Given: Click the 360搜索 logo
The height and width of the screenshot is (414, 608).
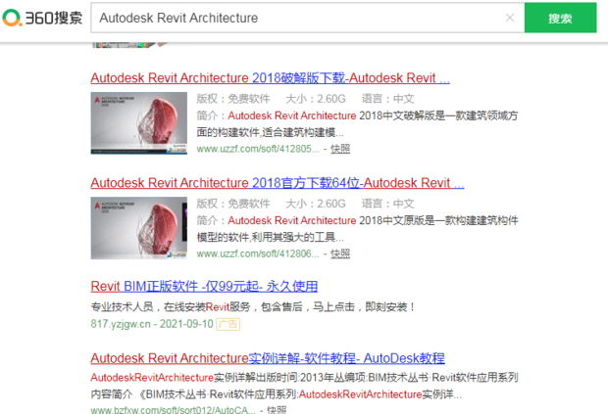Looking at the screenshot, I should pos(42,18).
